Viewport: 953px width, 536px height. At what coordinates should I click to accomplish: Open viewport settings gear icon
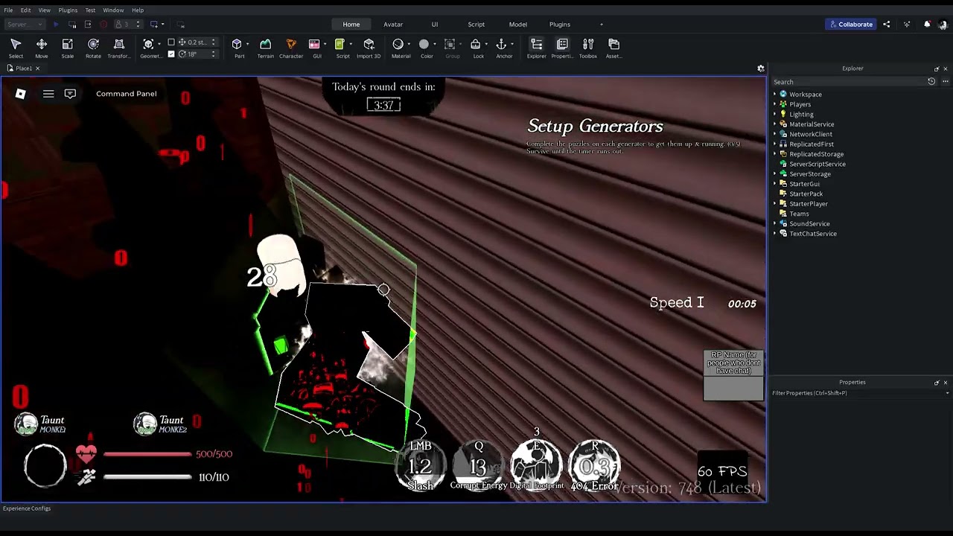pyautogui.click(x=761, y=68)
